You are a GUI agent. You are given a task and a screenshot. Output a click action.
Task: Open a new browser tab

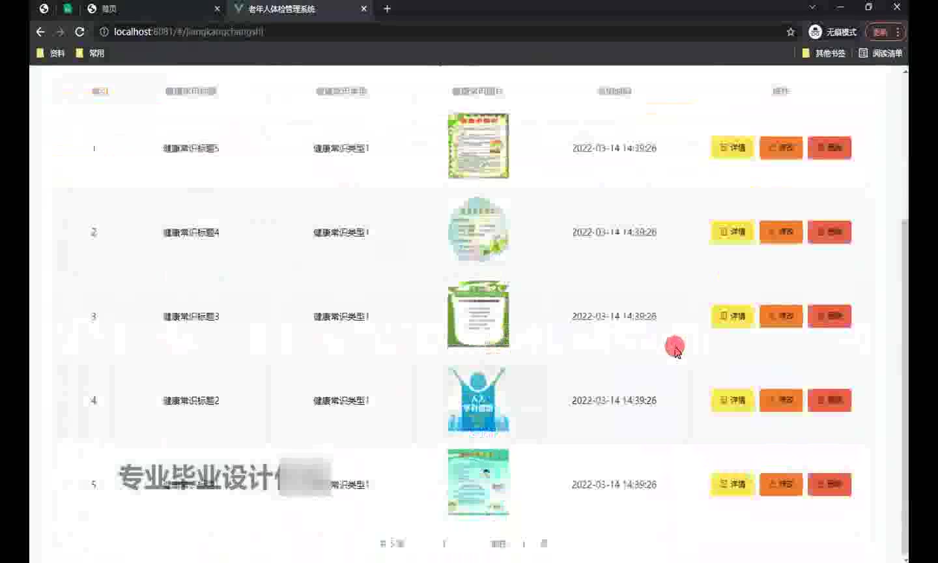click(387, 8)
